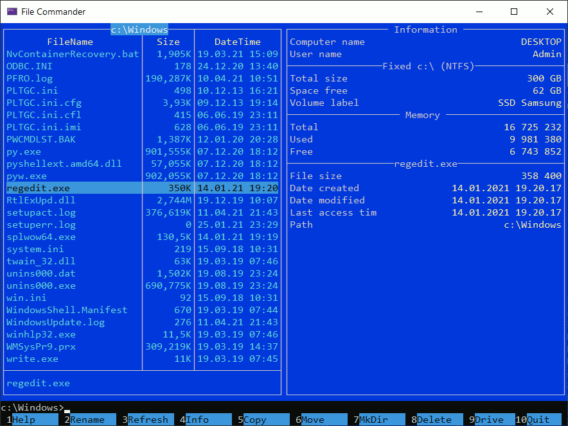Select the ODBC.INI file
Image resolution: width=568 pixels, height=426 pixels.
[x=30, y=66]
